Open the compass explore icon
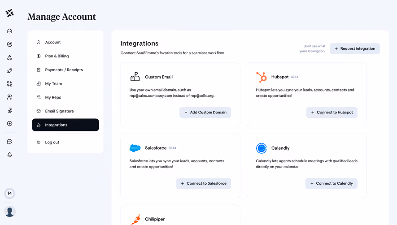The height and width of the screenshot is (225, 397). click(9, 44)
